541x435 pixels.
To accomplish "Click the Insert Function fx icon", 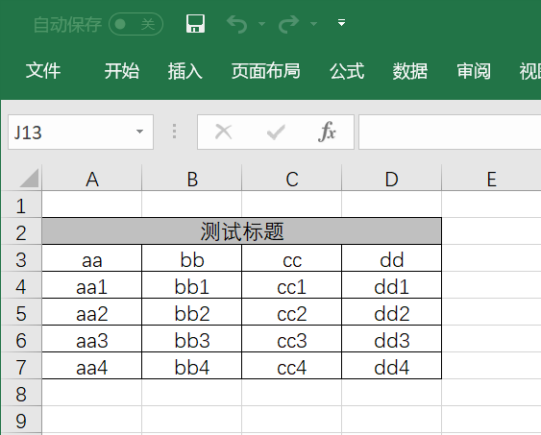I will 327,132.
